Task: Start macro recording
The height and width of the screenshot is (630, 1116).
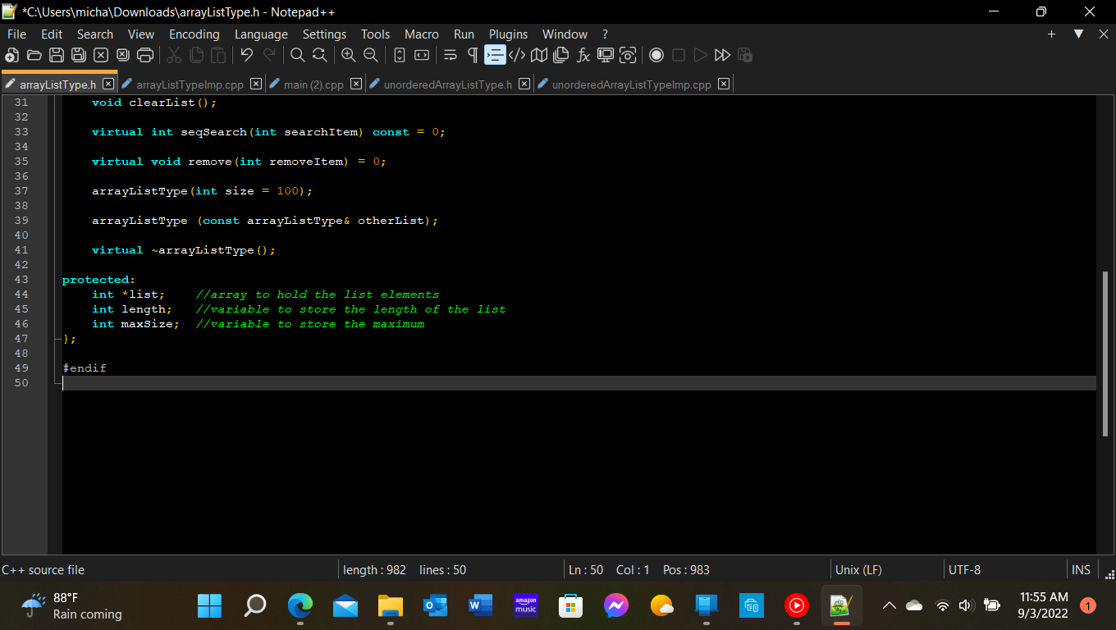Action: coord(656,55)
